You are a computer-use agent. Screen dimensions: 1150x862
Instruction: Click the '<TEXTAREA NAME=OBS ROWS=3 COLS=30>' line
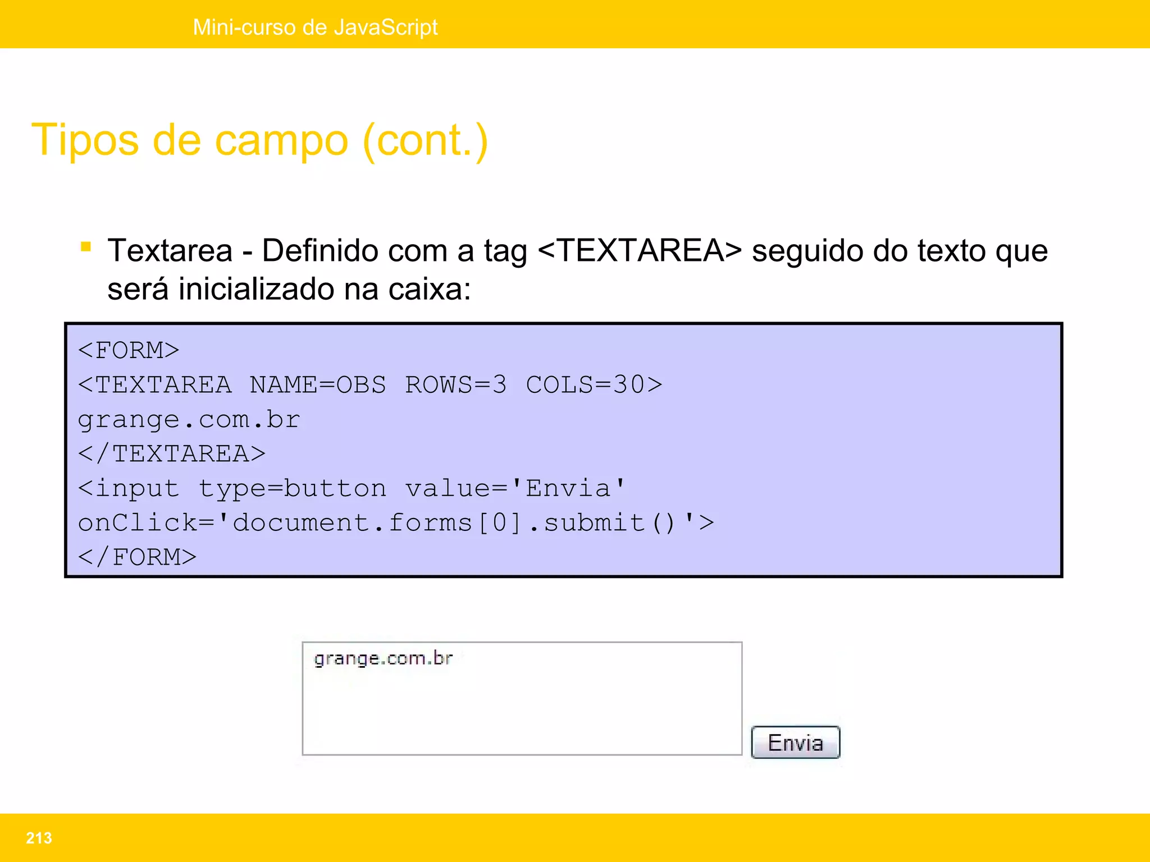(370, 385)
